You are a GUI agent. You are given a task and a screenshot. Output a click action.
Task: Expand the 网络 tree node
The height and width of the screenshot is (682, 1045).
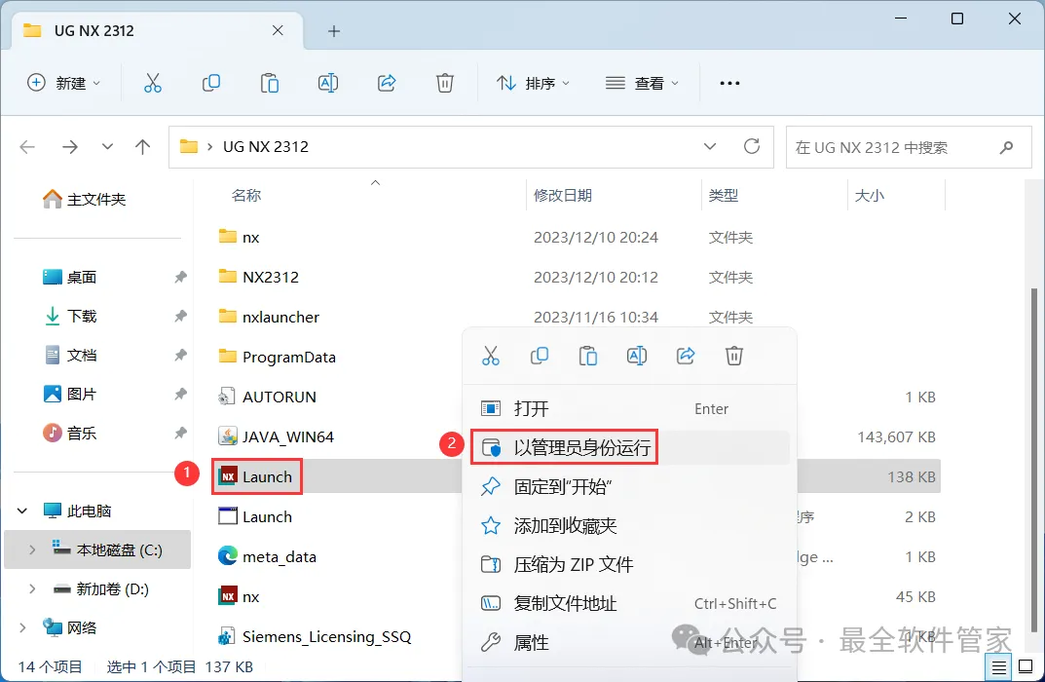coord(22,627)
